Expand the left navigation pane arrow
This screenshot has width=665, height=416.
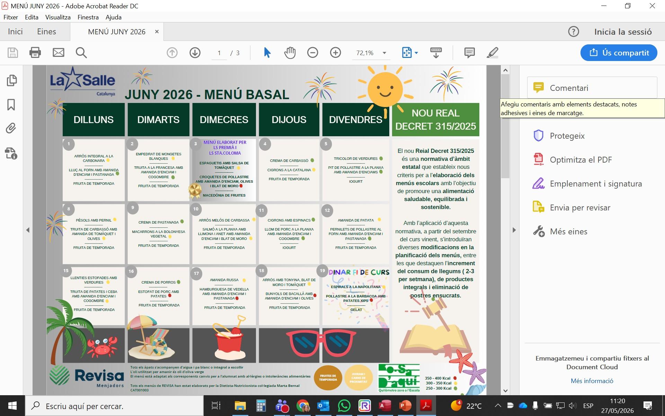(28, 230)
